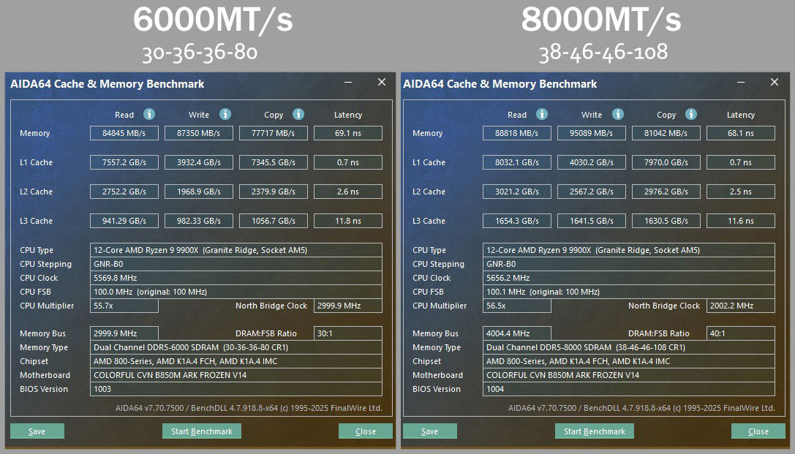The width and height of the screenshot is (795, 454).
Task: Select the L2 Cache Read value 2752.2 GB/s
Action: (x=124, y=192)
